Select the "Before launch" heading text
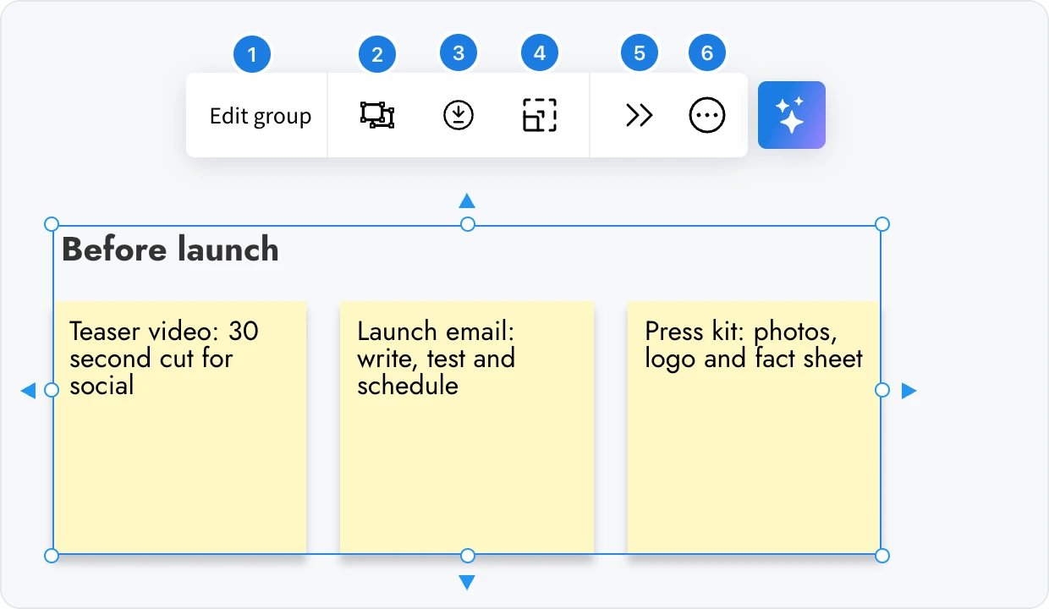This screenshot has height=609, width=1049. (x=170, y=250)
